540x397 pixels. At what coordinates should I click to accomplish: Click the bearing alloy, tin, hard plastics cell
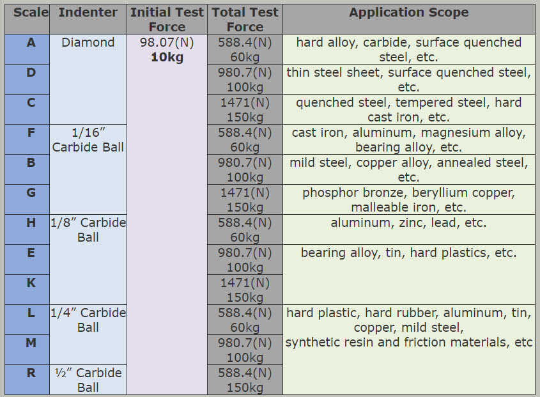409,275
